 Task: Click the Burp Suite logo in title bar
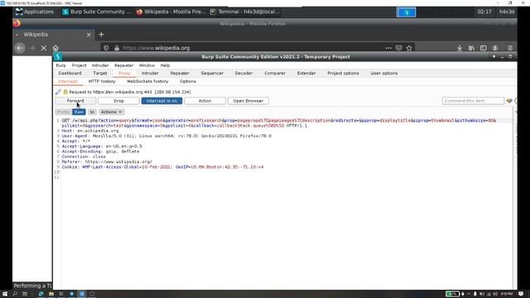pyautogui.click(x=58, y=56)
